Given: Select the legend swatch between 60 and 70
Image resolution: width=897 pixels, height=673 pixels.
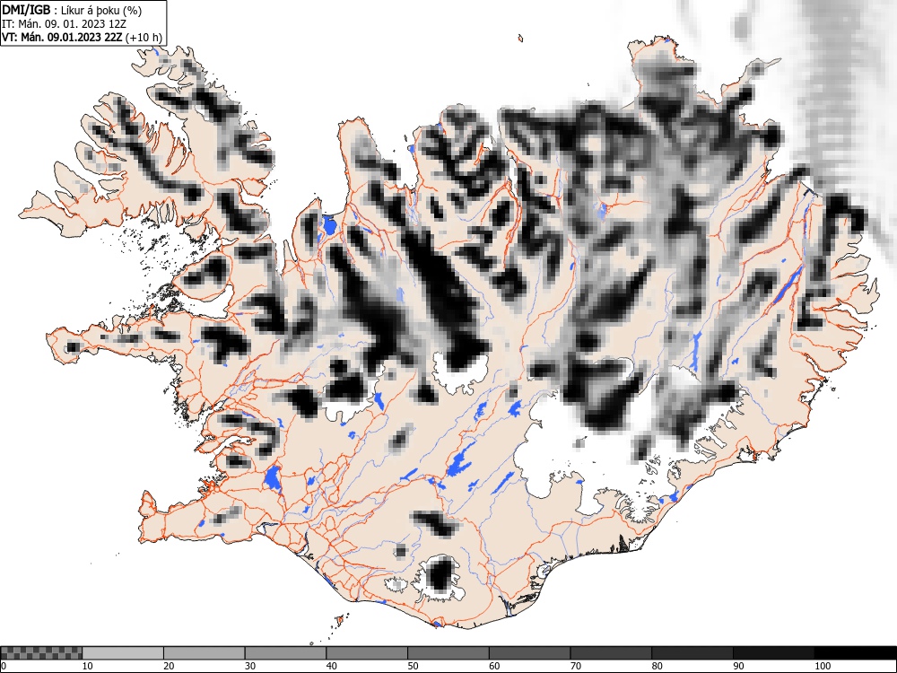Looking at the screenshot, I should [x=530, y=653].
